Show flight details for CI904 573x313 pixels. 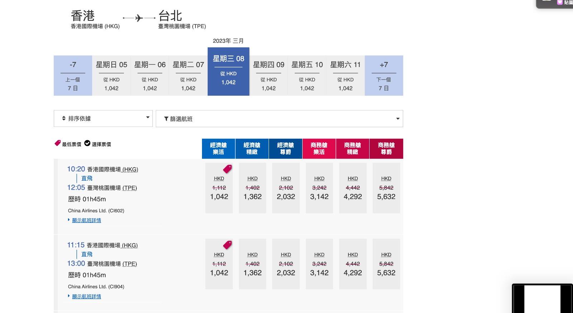[86, 296]
